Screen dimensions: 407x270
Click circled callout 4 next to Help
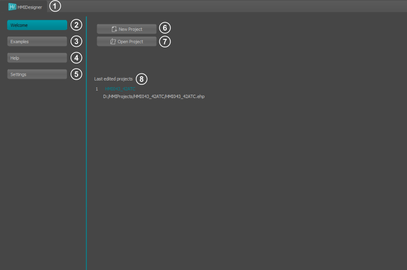pos(77,58)
